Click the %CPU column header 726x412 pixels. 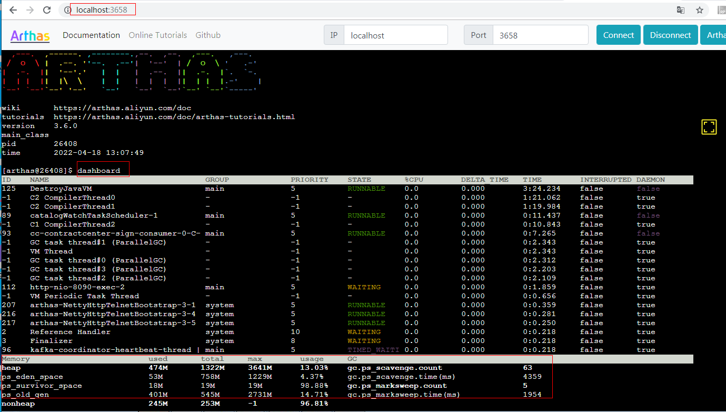tap(414, 180)
